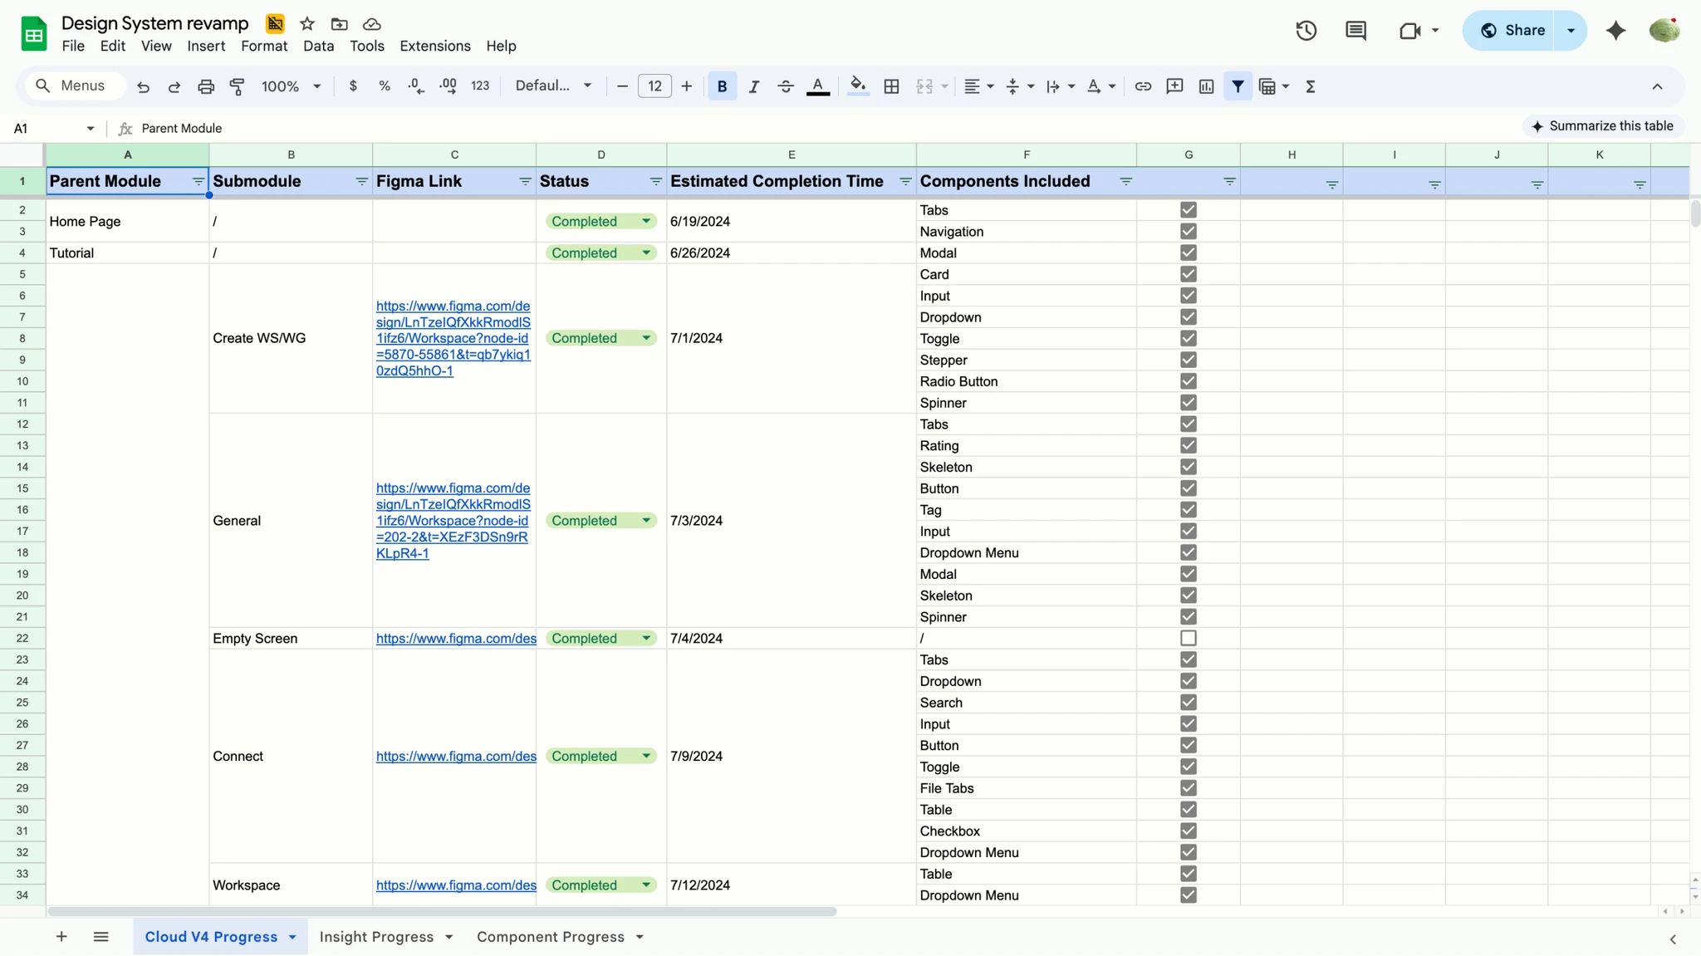
Task: Open comments panel icon
Action: [x=1355, y=31]
